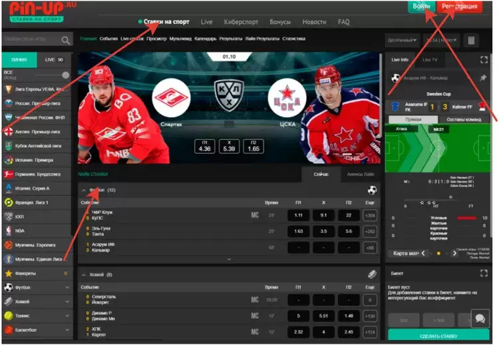Switch to Live TV tab
The width and height of the screenshot is (499, 345).
tap(430, 59)
